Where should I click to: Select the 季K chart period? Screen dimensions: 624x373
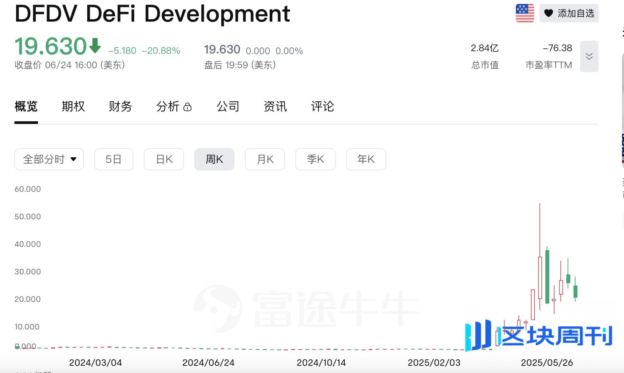315,159
